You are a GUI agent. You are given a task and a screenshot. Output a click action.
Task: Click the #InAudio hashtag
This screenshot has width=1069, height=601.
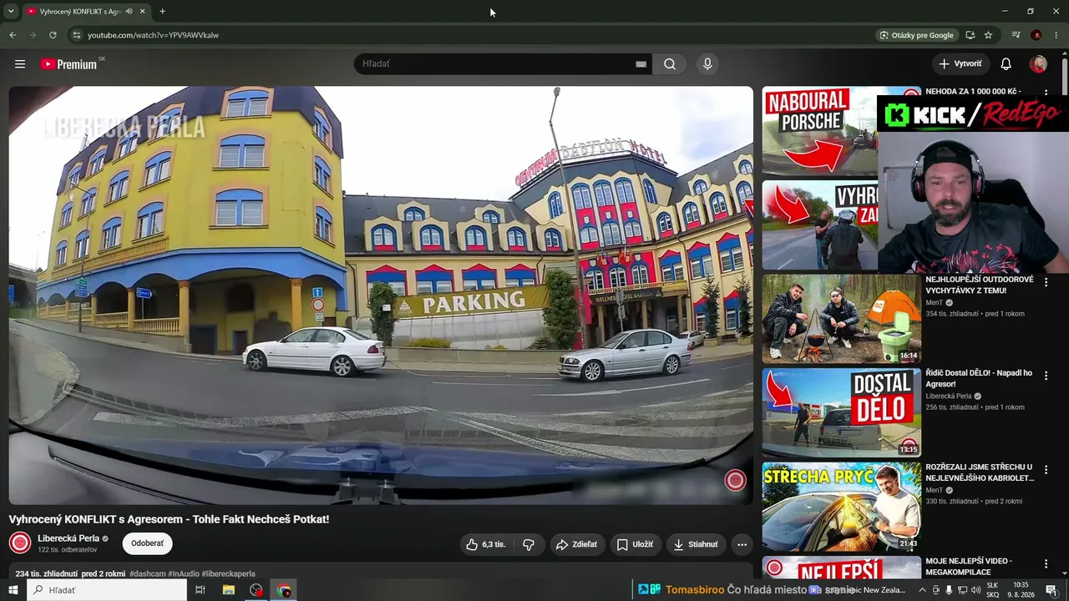click(183, 574)
